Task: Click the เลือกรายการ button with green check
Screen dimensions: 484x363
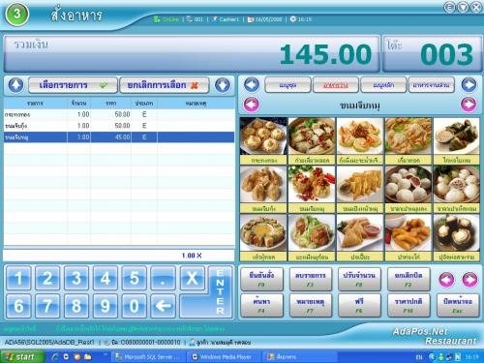Action: [73, 85]
